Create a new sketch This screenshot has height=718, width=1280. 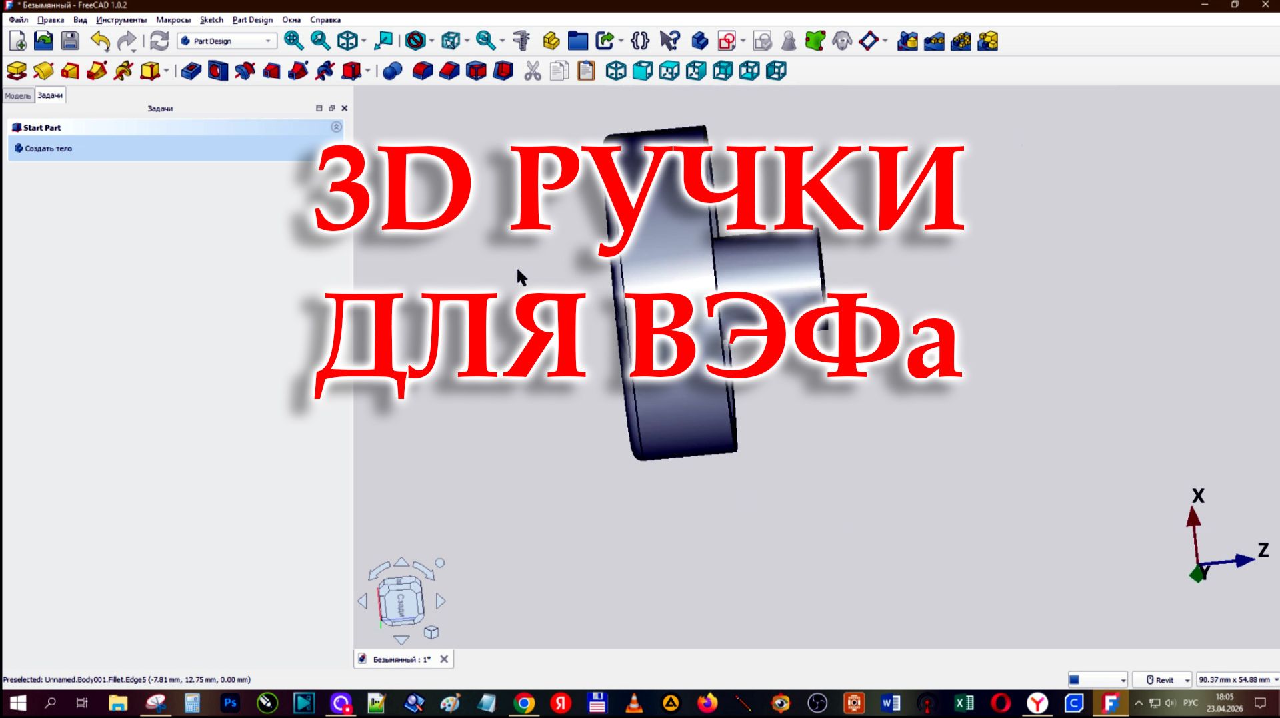tap(727, 41)
